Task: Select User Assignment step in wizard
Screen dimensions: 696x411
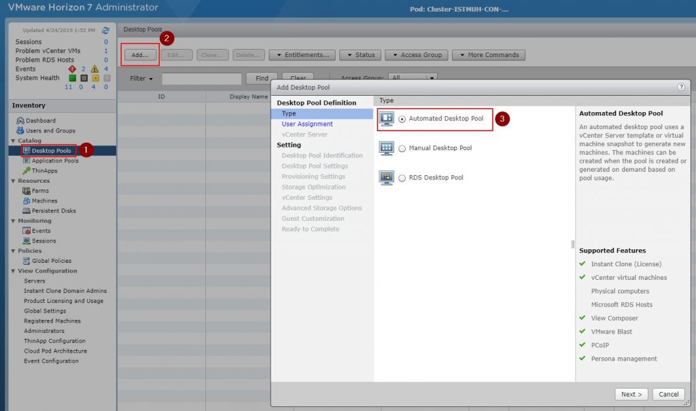Action: [x=307, y=124]
